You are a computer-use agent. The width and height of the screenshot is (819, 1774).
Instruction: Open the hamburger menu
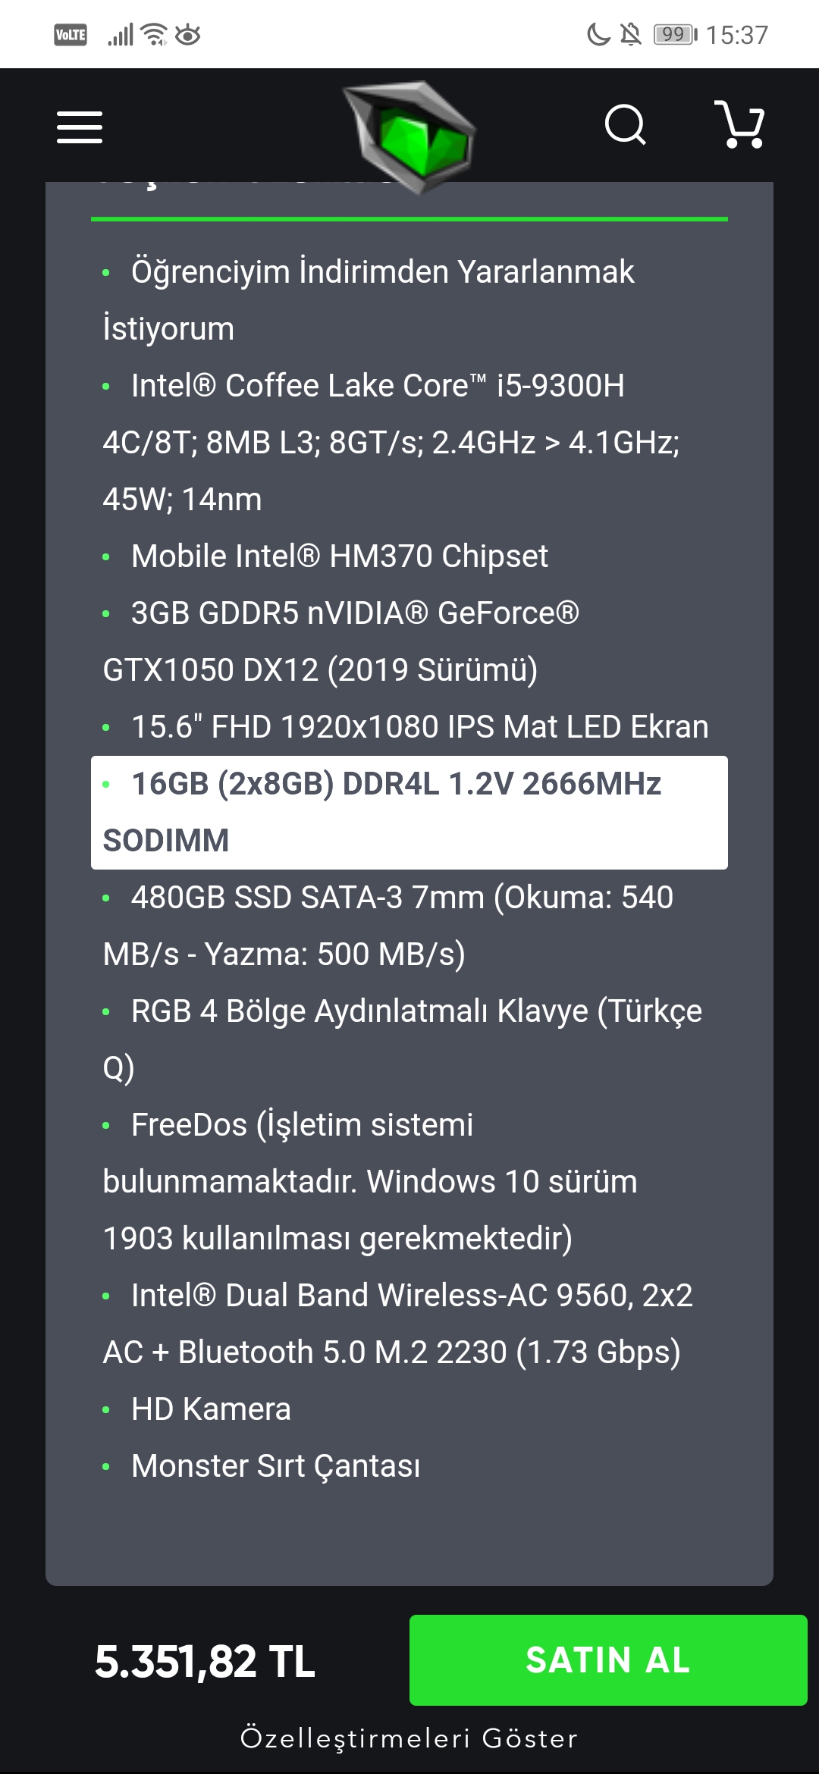[80, 127]
